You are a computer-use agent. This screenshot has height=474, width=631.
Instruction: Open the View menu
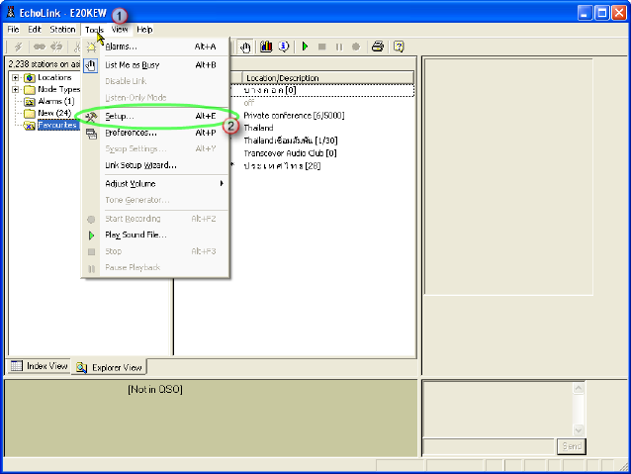point(120,30)
